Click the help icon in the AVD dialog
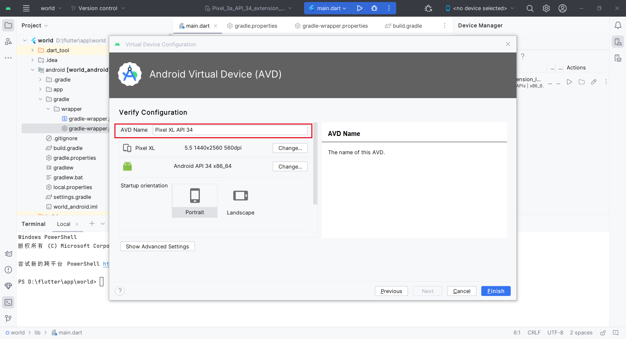Viewport: 626px width, 339px height. tap(120, 291)
